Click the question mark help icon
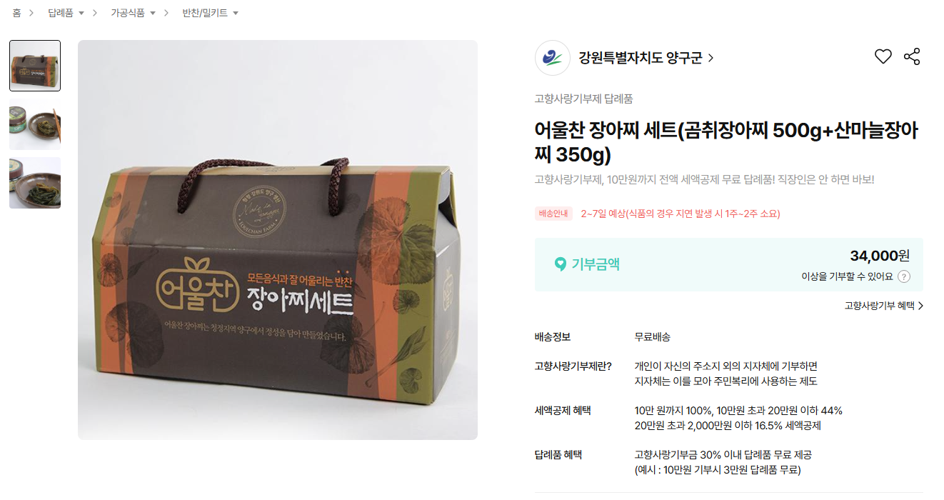The width and height of the screenshot is (944, 500). click(904, 277)
